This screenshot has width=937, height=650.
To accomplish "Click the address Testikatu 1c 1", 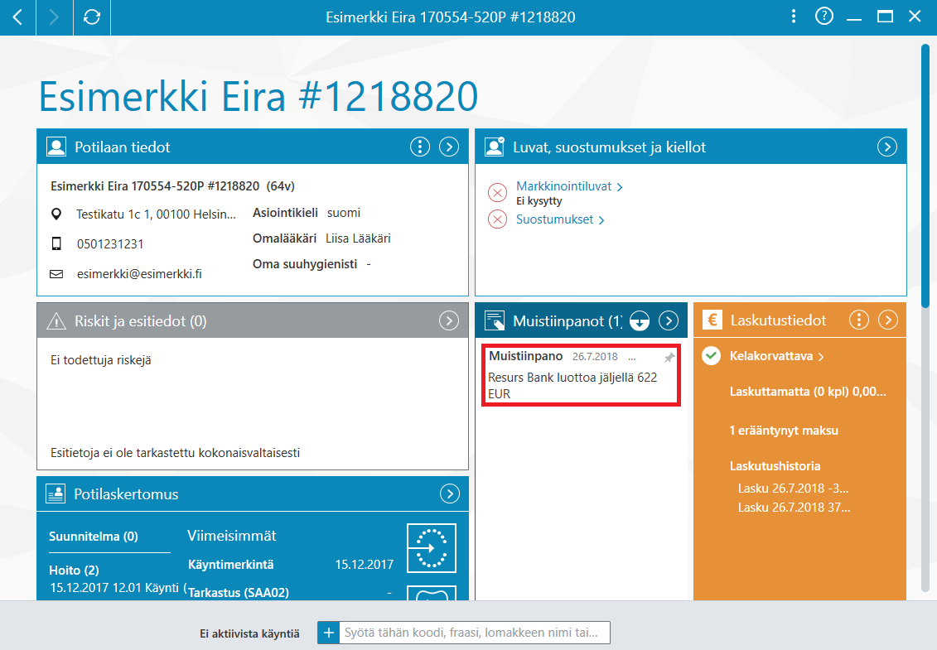I will pyautogui.click(x=156, y=214).
